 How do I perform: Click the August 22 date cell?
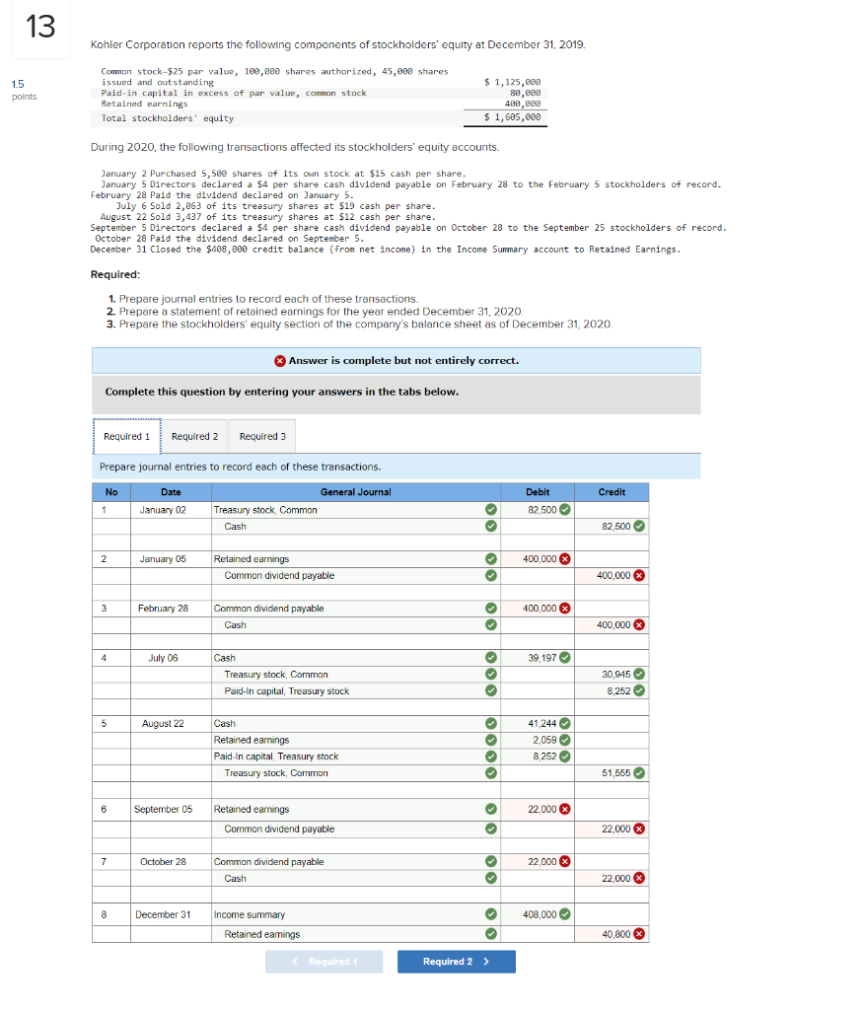tap(171, 723)
